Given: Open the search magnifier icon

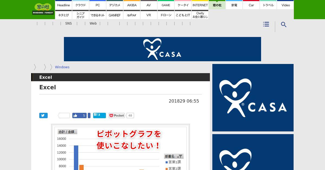Looking at the screenshot, I should [284, 25].
